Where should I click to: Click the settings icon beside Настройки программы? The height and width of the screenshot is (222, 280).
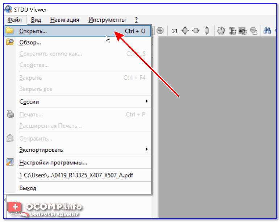pyautogui.click(x=10, y=162)
